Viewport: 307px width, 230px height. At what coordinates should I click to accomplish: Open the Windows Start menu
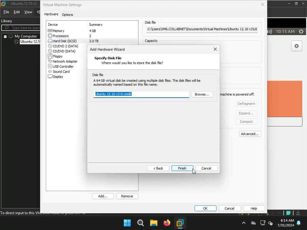coord(127,223)
